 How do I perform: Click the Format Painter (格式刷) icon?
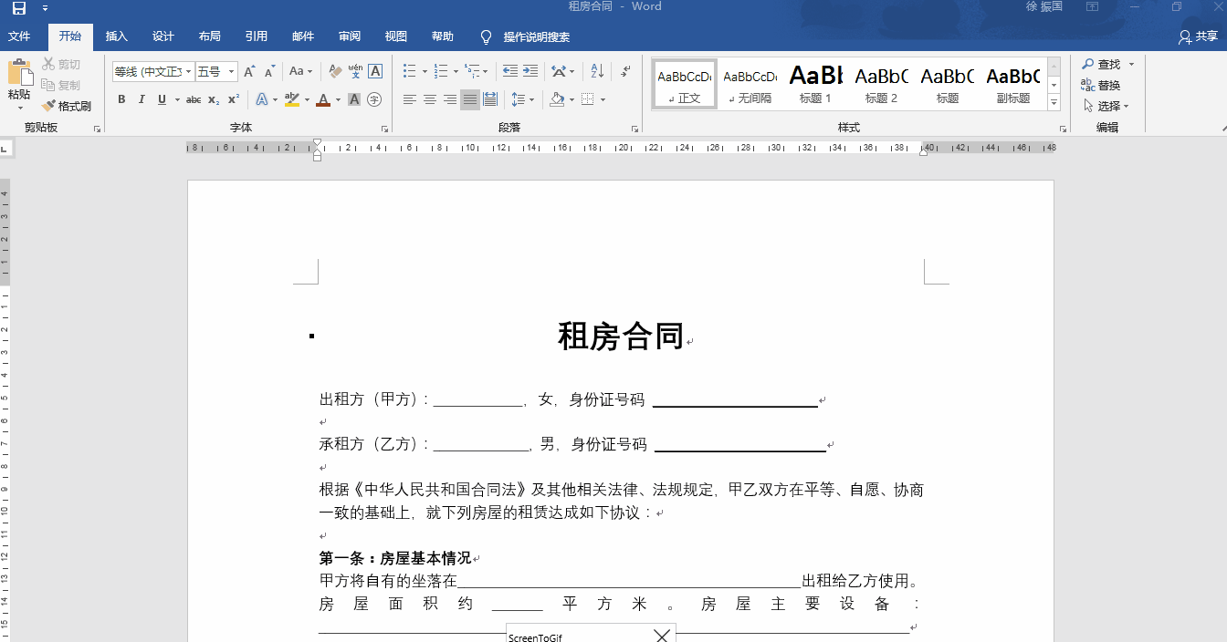coord(68,106)
